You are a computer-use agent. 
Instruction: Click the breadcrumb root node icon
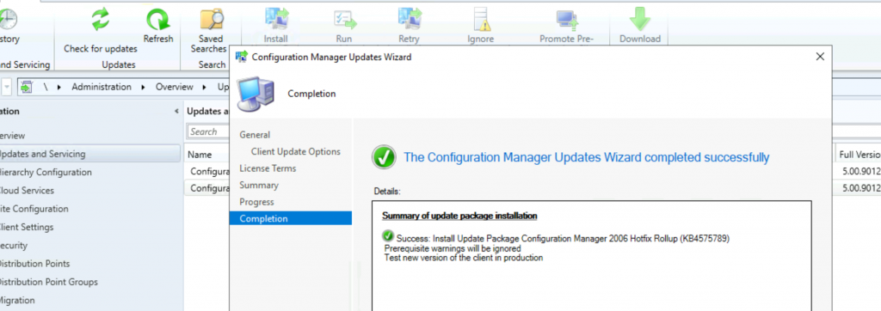[x=27, y=88]
